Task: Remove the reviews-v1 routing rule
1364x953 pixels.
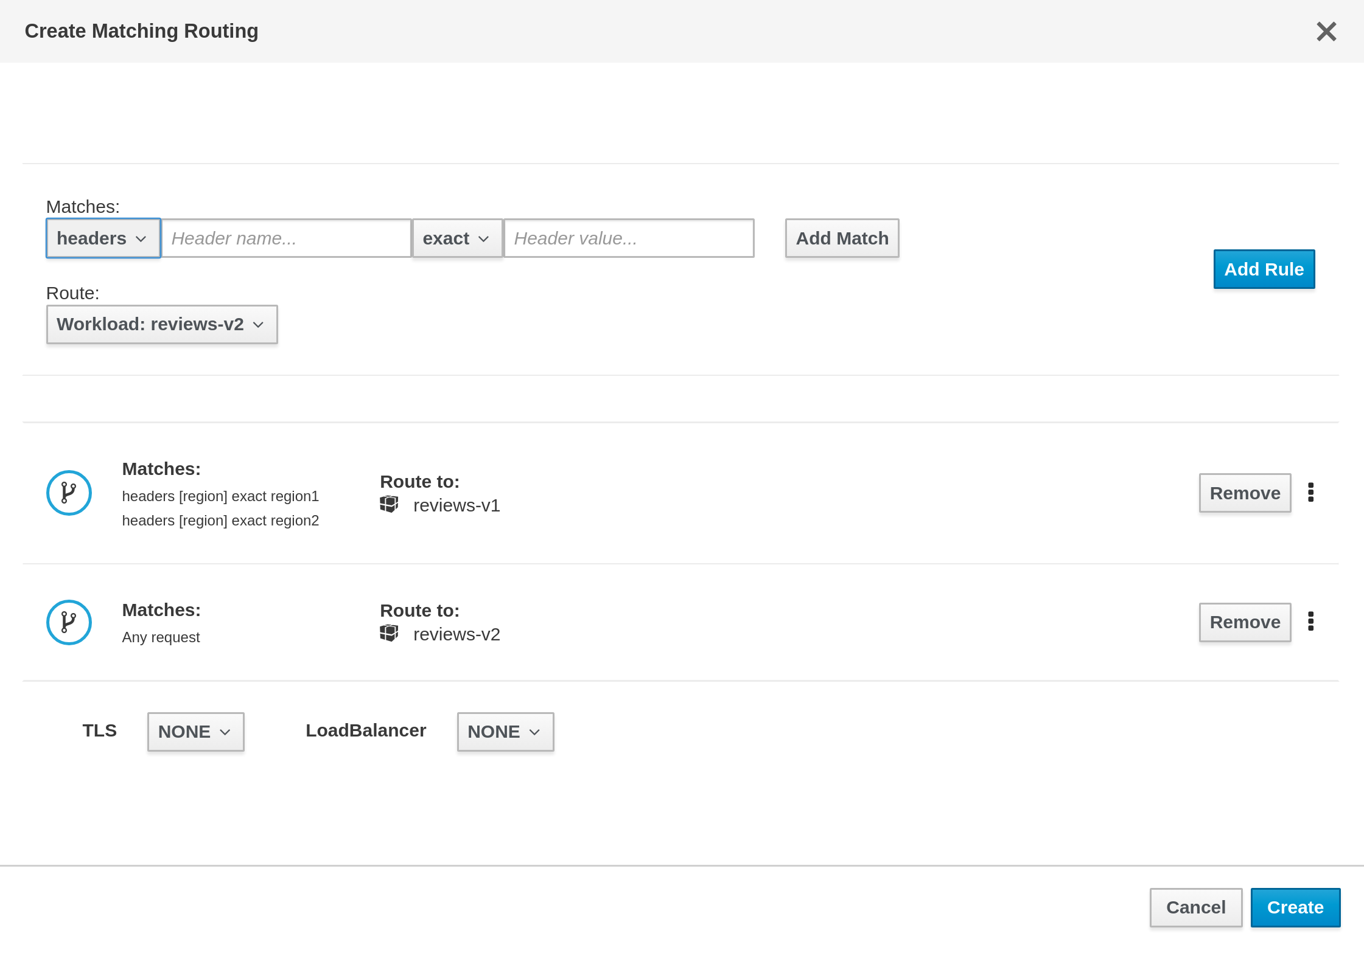Action: pyautogui.click(x=1244, y=493)
